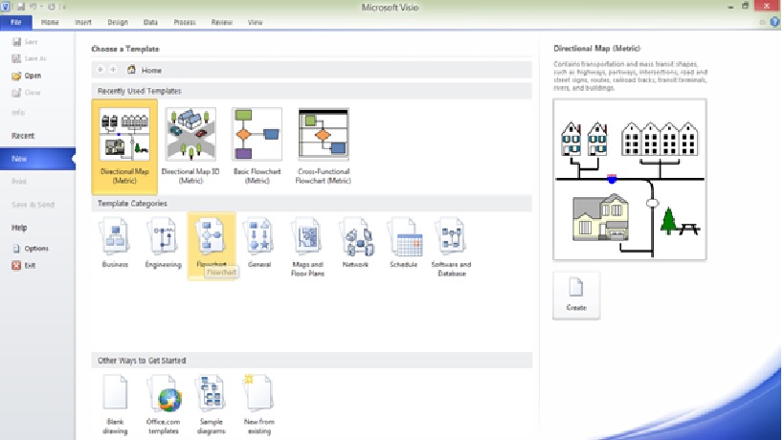Open the Quick Access Toolbar customize dropdown
Viewport: 784px width, 440px height.
[63, 7]
